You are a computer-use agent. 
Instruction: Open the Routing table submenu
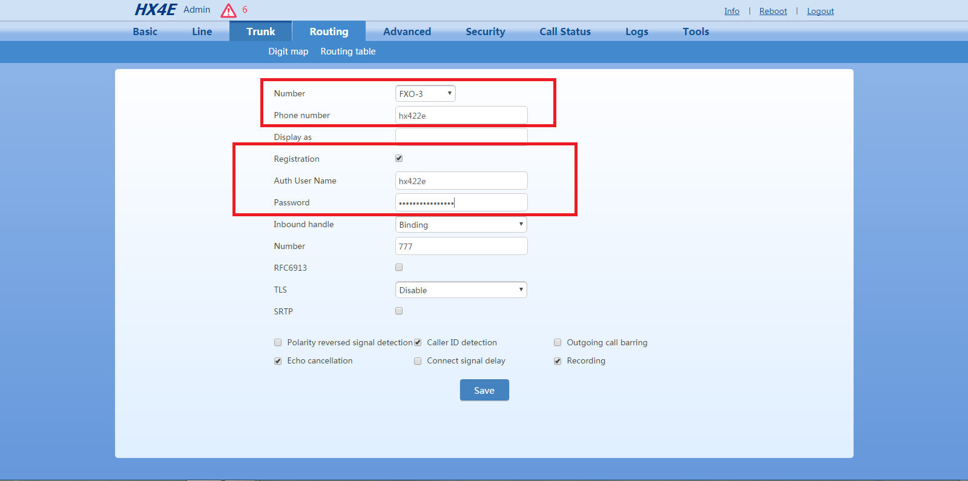[x=348, y=51]
